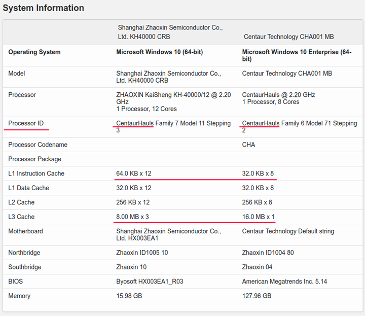Click the System Information heading
The image size is (365, 316).
coord(44,8)
